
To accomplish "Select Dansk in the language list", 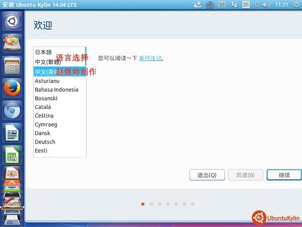I will [60, 133].
